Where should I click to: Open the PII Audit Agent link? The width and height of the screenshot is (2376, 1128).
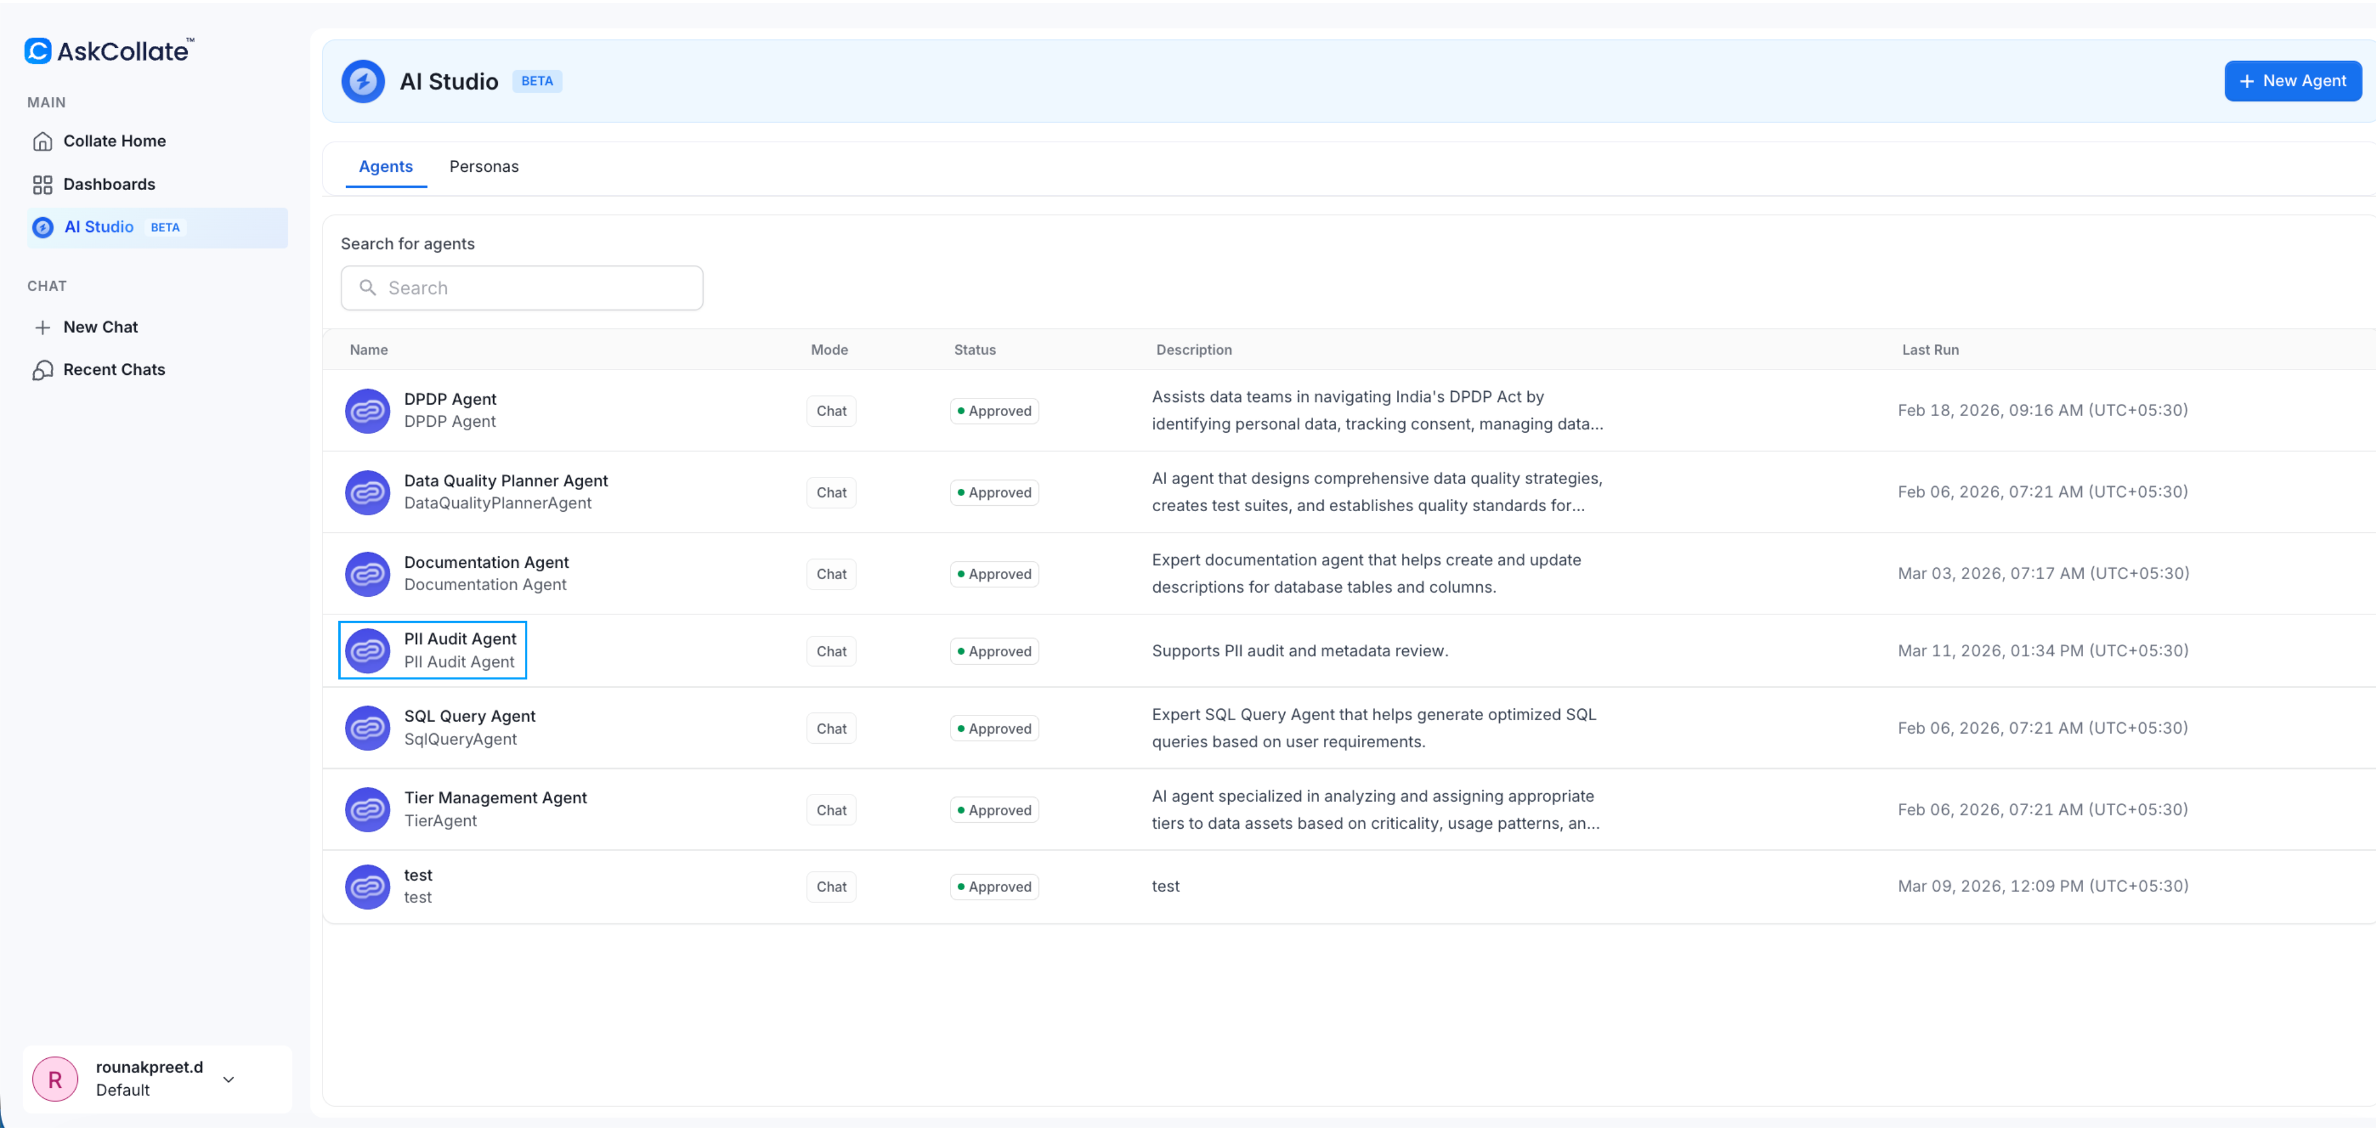459,639
